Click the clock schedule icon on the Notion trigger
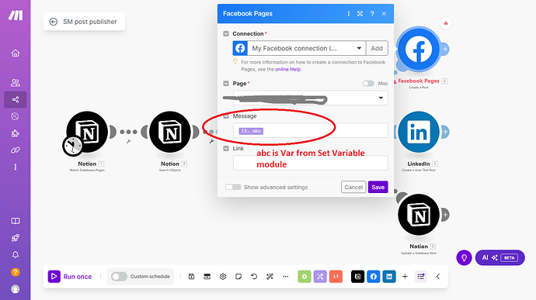The width and height of the screenshot is (536, 300). [x=72, y=146]
